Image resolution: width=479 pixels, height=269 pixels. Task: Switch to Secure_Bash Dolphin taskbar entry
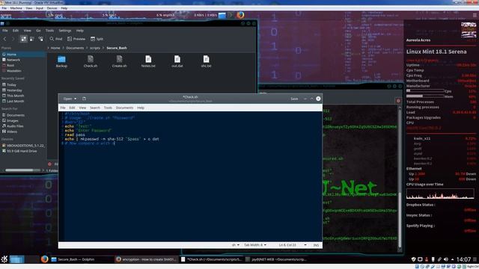(82, 259)
